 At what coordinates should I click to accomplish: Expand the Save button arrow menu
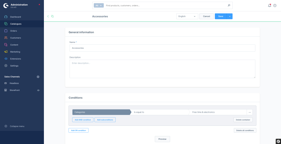click(x=229, y=16)
